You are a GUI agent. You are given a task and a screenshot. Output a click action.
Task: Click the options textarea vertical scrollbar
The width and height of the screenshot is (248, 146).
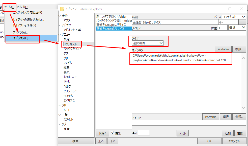pos(243,83)
